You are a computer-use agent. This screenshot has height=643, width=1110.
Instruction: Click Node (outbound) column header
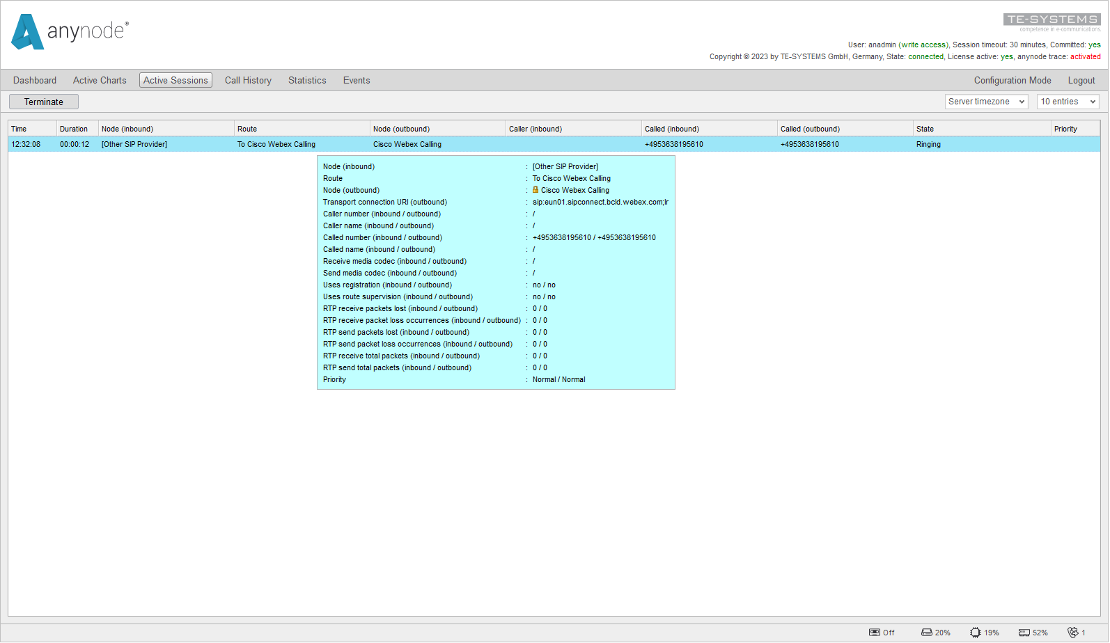coord(438,129)
